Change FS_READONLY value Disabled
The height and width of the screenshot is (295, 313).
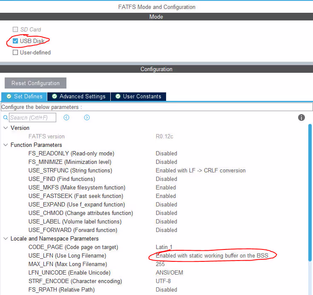pos(167,154)
